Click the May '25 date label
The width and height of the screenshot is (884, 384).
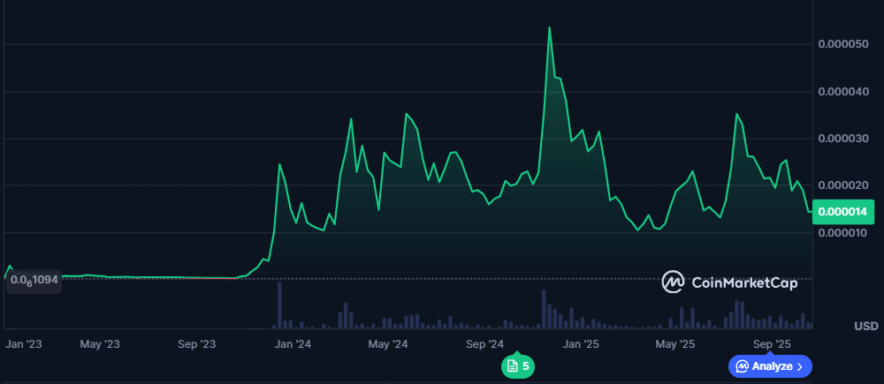(675, 343)
